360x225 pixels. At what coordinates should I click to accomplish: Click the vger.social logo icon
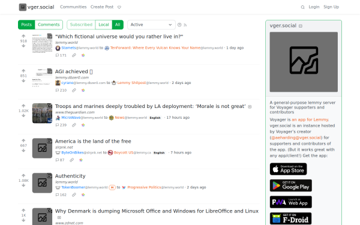[x=23, y=7]
